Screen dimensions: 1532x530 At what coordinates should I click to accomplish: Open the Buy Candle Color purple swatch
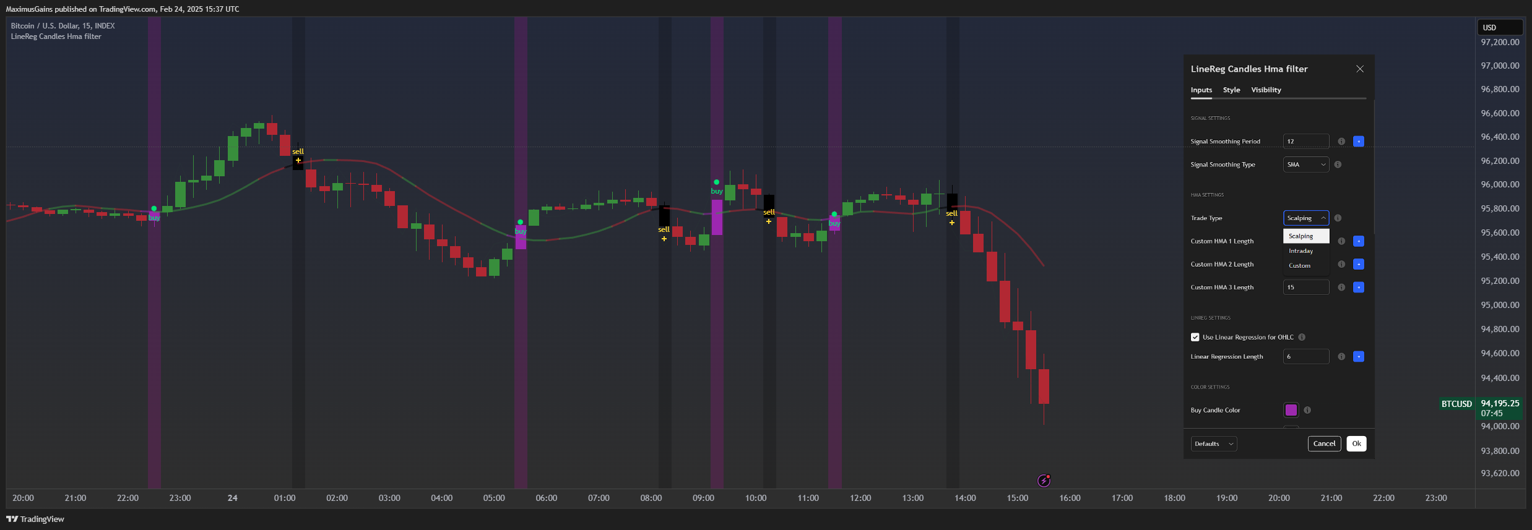click(x=1291, y=410)
